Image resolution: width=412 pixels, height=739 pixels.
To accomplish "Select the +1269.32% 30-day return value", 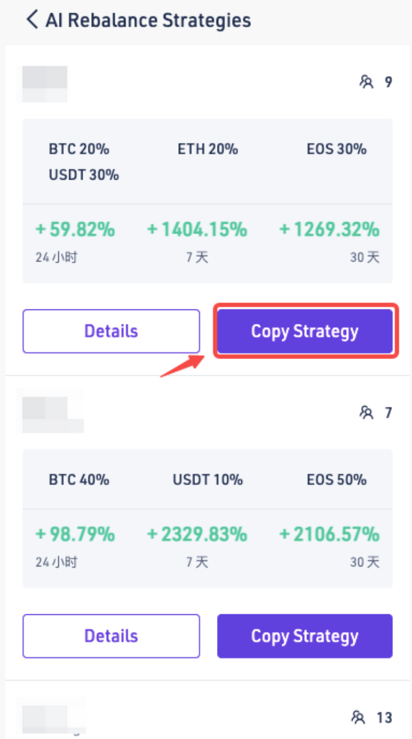I will [x=329, y=229].
